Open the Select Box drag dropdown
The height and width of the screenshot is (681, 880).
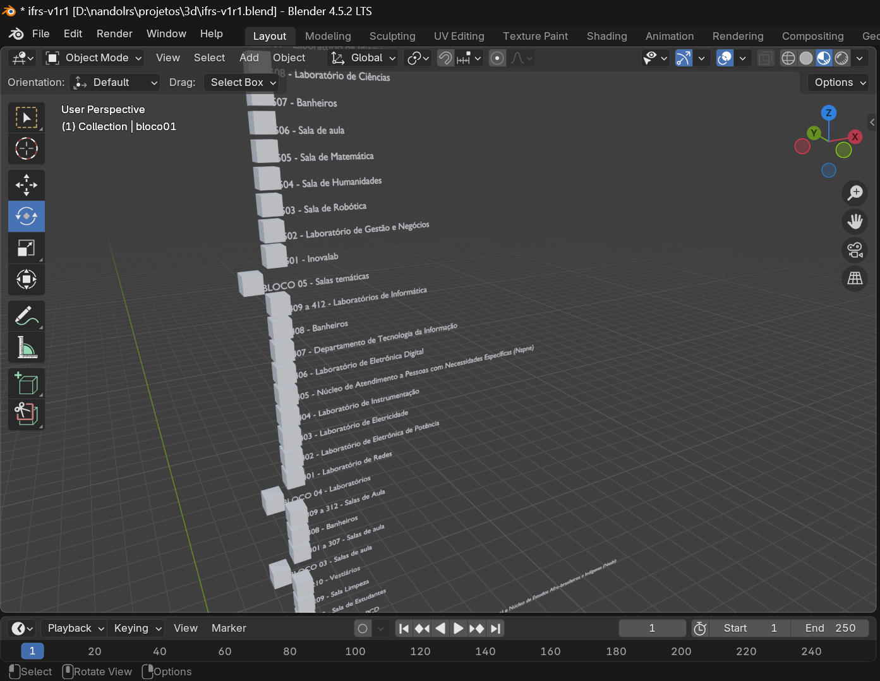[243, 83]
